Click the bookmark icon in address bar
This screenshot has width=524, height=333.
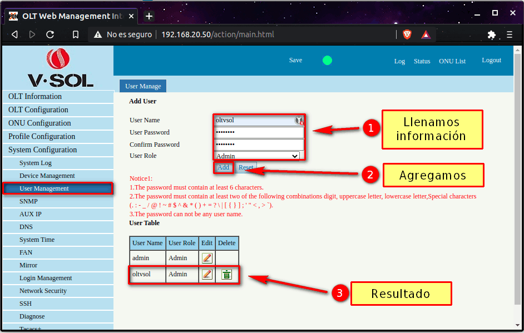76,34
